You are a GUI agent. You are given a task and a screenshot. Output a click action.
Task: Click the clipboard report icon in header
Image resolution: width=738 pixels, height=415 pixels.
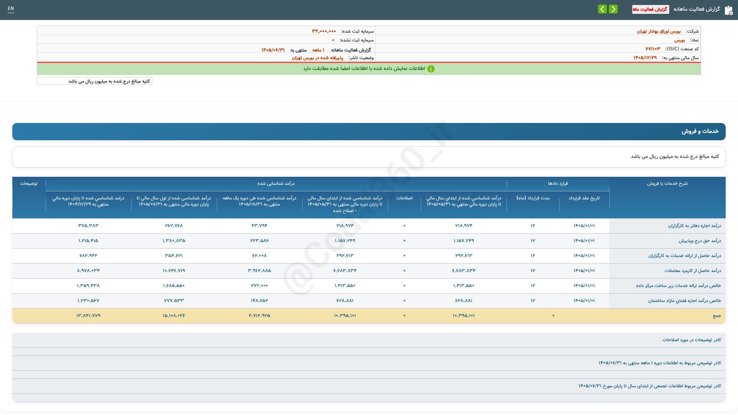tap(728, 10)
